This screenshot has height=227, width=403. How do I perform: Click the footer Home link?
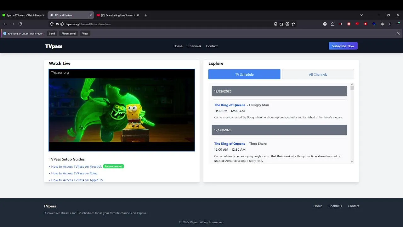click(318, 206)
